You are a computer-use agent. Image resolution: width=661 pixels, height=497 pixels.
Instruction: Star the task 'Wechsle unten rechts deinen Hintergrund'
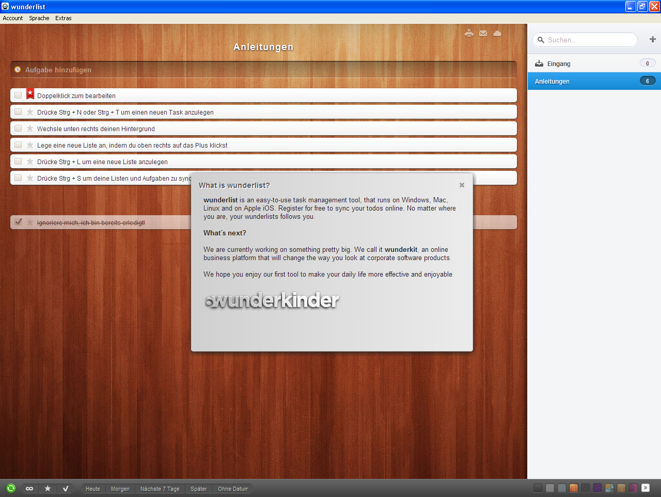[29, 128]
